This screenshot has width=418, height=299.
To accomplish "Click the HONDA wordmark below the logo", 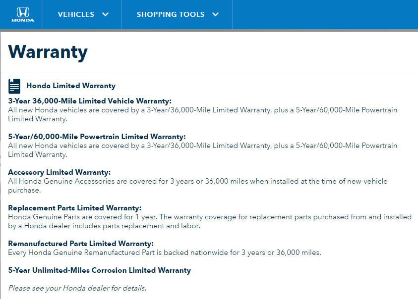I will pos(23,20).
